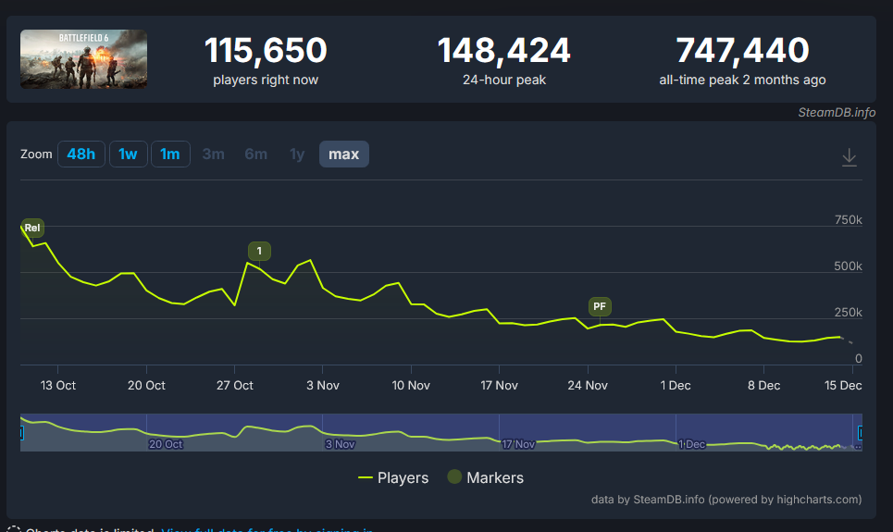
Task: Select the 6m zoom range
Action: coord(255,154)
